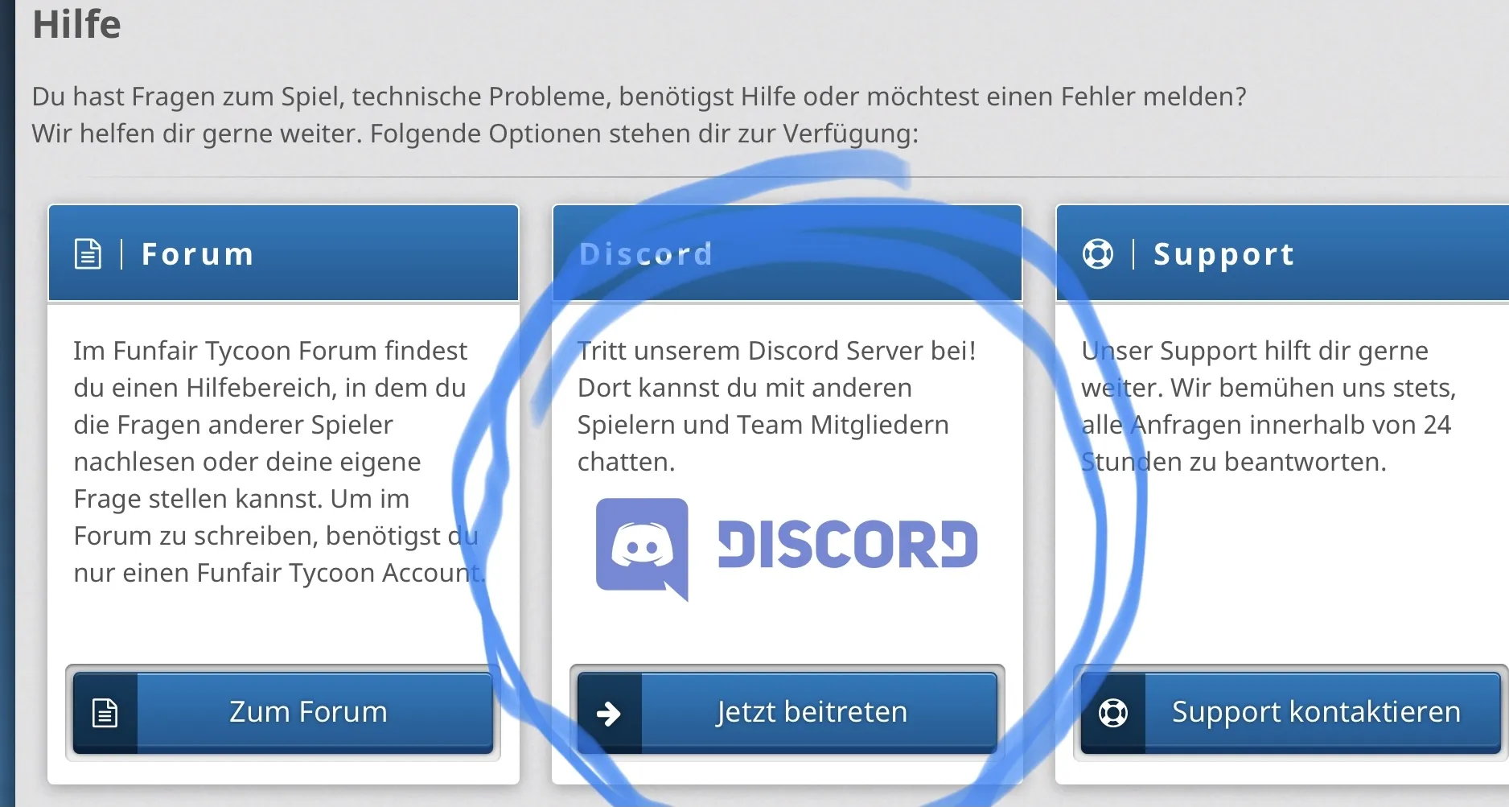
Task: Select the Forum card header title
Action: point(198,254)
